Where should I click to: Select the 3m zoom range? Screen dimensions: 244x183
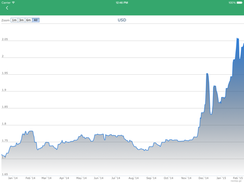click(21, 20)
